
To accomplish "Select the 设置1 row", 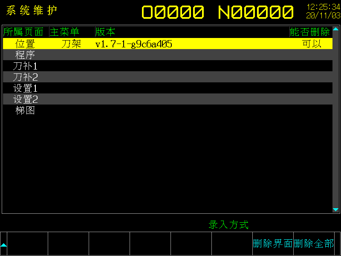I will coord(168,88).
